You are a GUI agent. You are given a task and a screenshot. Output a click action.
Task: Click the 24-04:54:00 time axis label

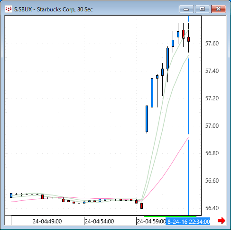click(x=99, y=221)
